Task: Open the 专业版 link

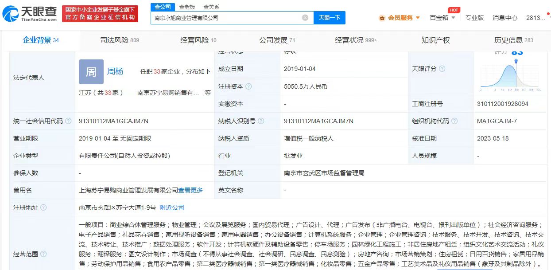Action: click(x=474, y=18)
